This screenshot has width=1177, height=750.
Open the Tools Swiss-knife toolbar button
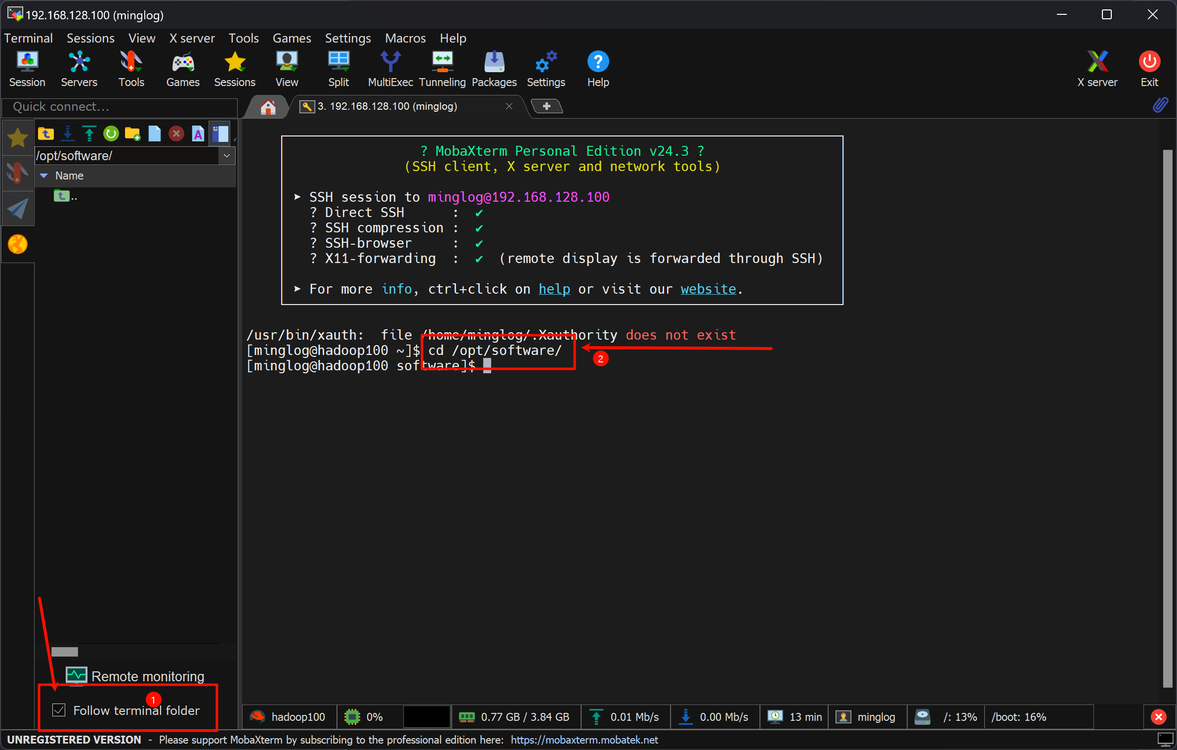pos(131,70)
